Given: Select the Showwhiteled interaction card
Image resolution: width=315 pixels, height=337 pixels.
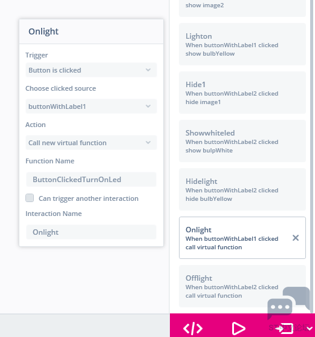Looking at the screenshot, I should [x=242, y=141].
